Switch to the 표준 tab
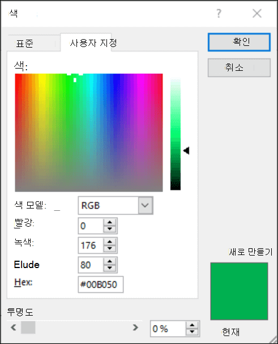Image resolution: width=278 pixels, height=344 pixels. [x=25, y=43]
